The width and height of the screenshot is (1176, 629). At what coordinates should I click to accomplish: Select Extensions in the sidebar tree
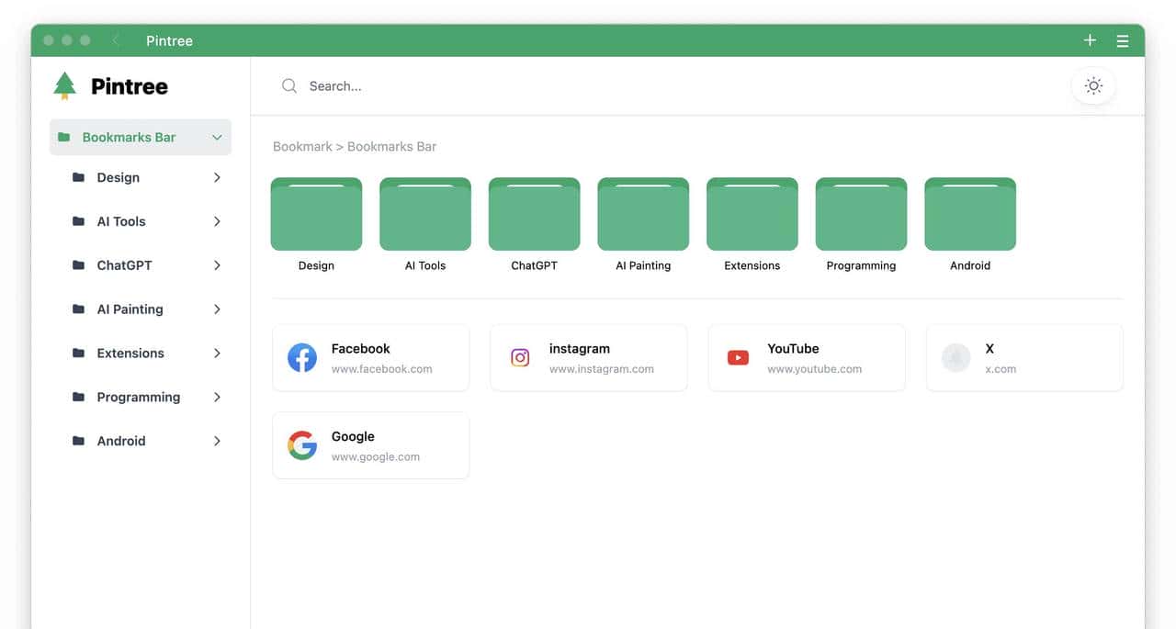point(130,354)
